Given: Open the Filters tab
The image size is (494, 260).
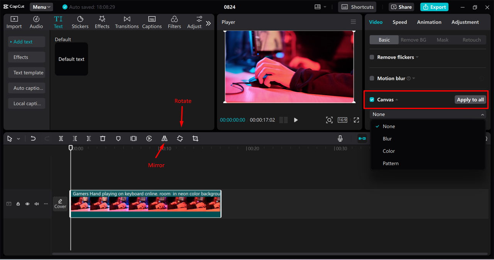Looking at the screenshot, I should tap(174, 22).
